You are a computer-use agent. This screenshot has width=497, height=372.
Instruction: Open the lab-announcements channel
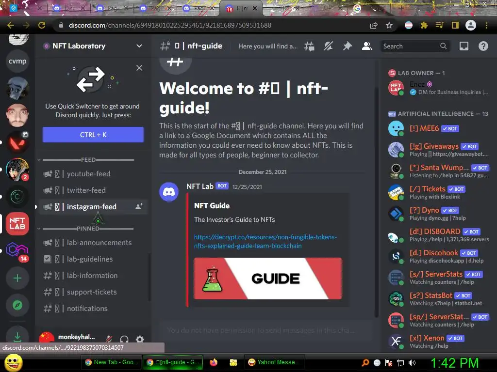(93, 243)
